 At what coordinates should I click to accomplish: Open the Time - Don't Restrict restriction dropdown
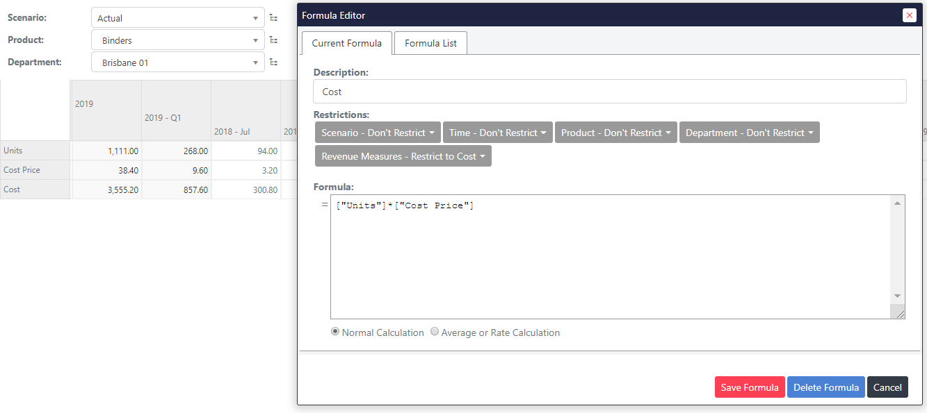(x=497, y=132)
